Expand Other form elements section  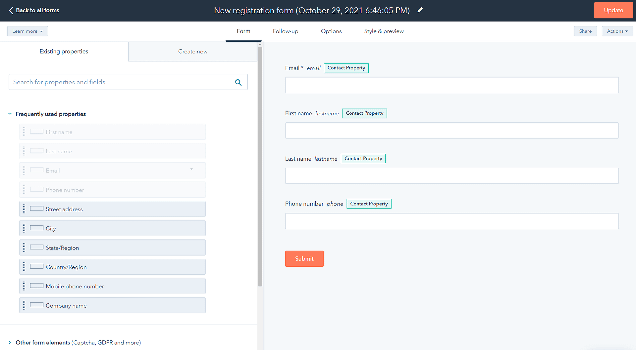(10, 342)
